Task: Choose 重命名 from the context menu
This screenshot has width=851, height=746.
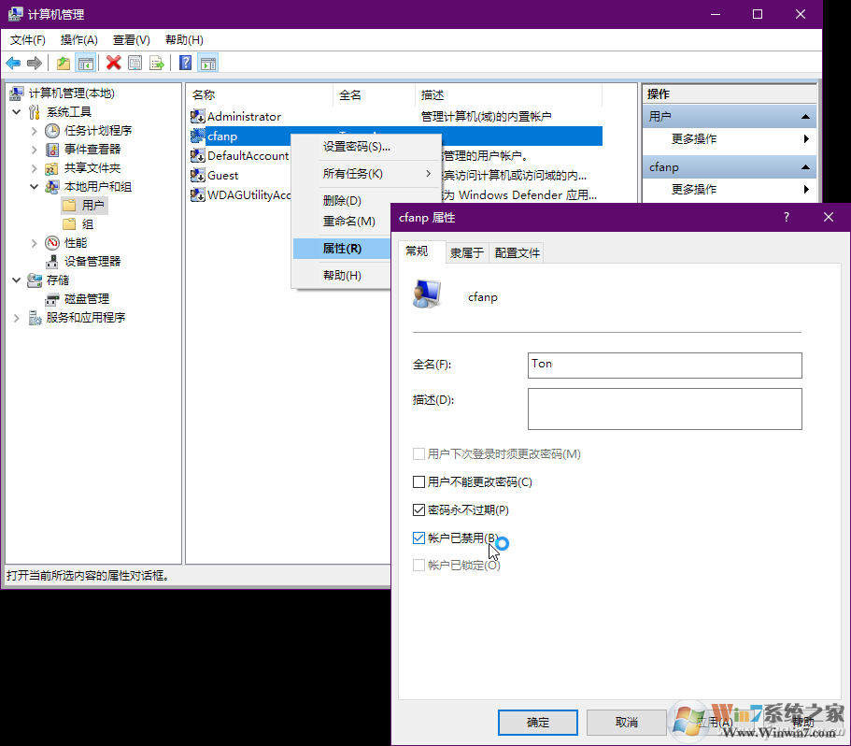Action: (349, 221)
